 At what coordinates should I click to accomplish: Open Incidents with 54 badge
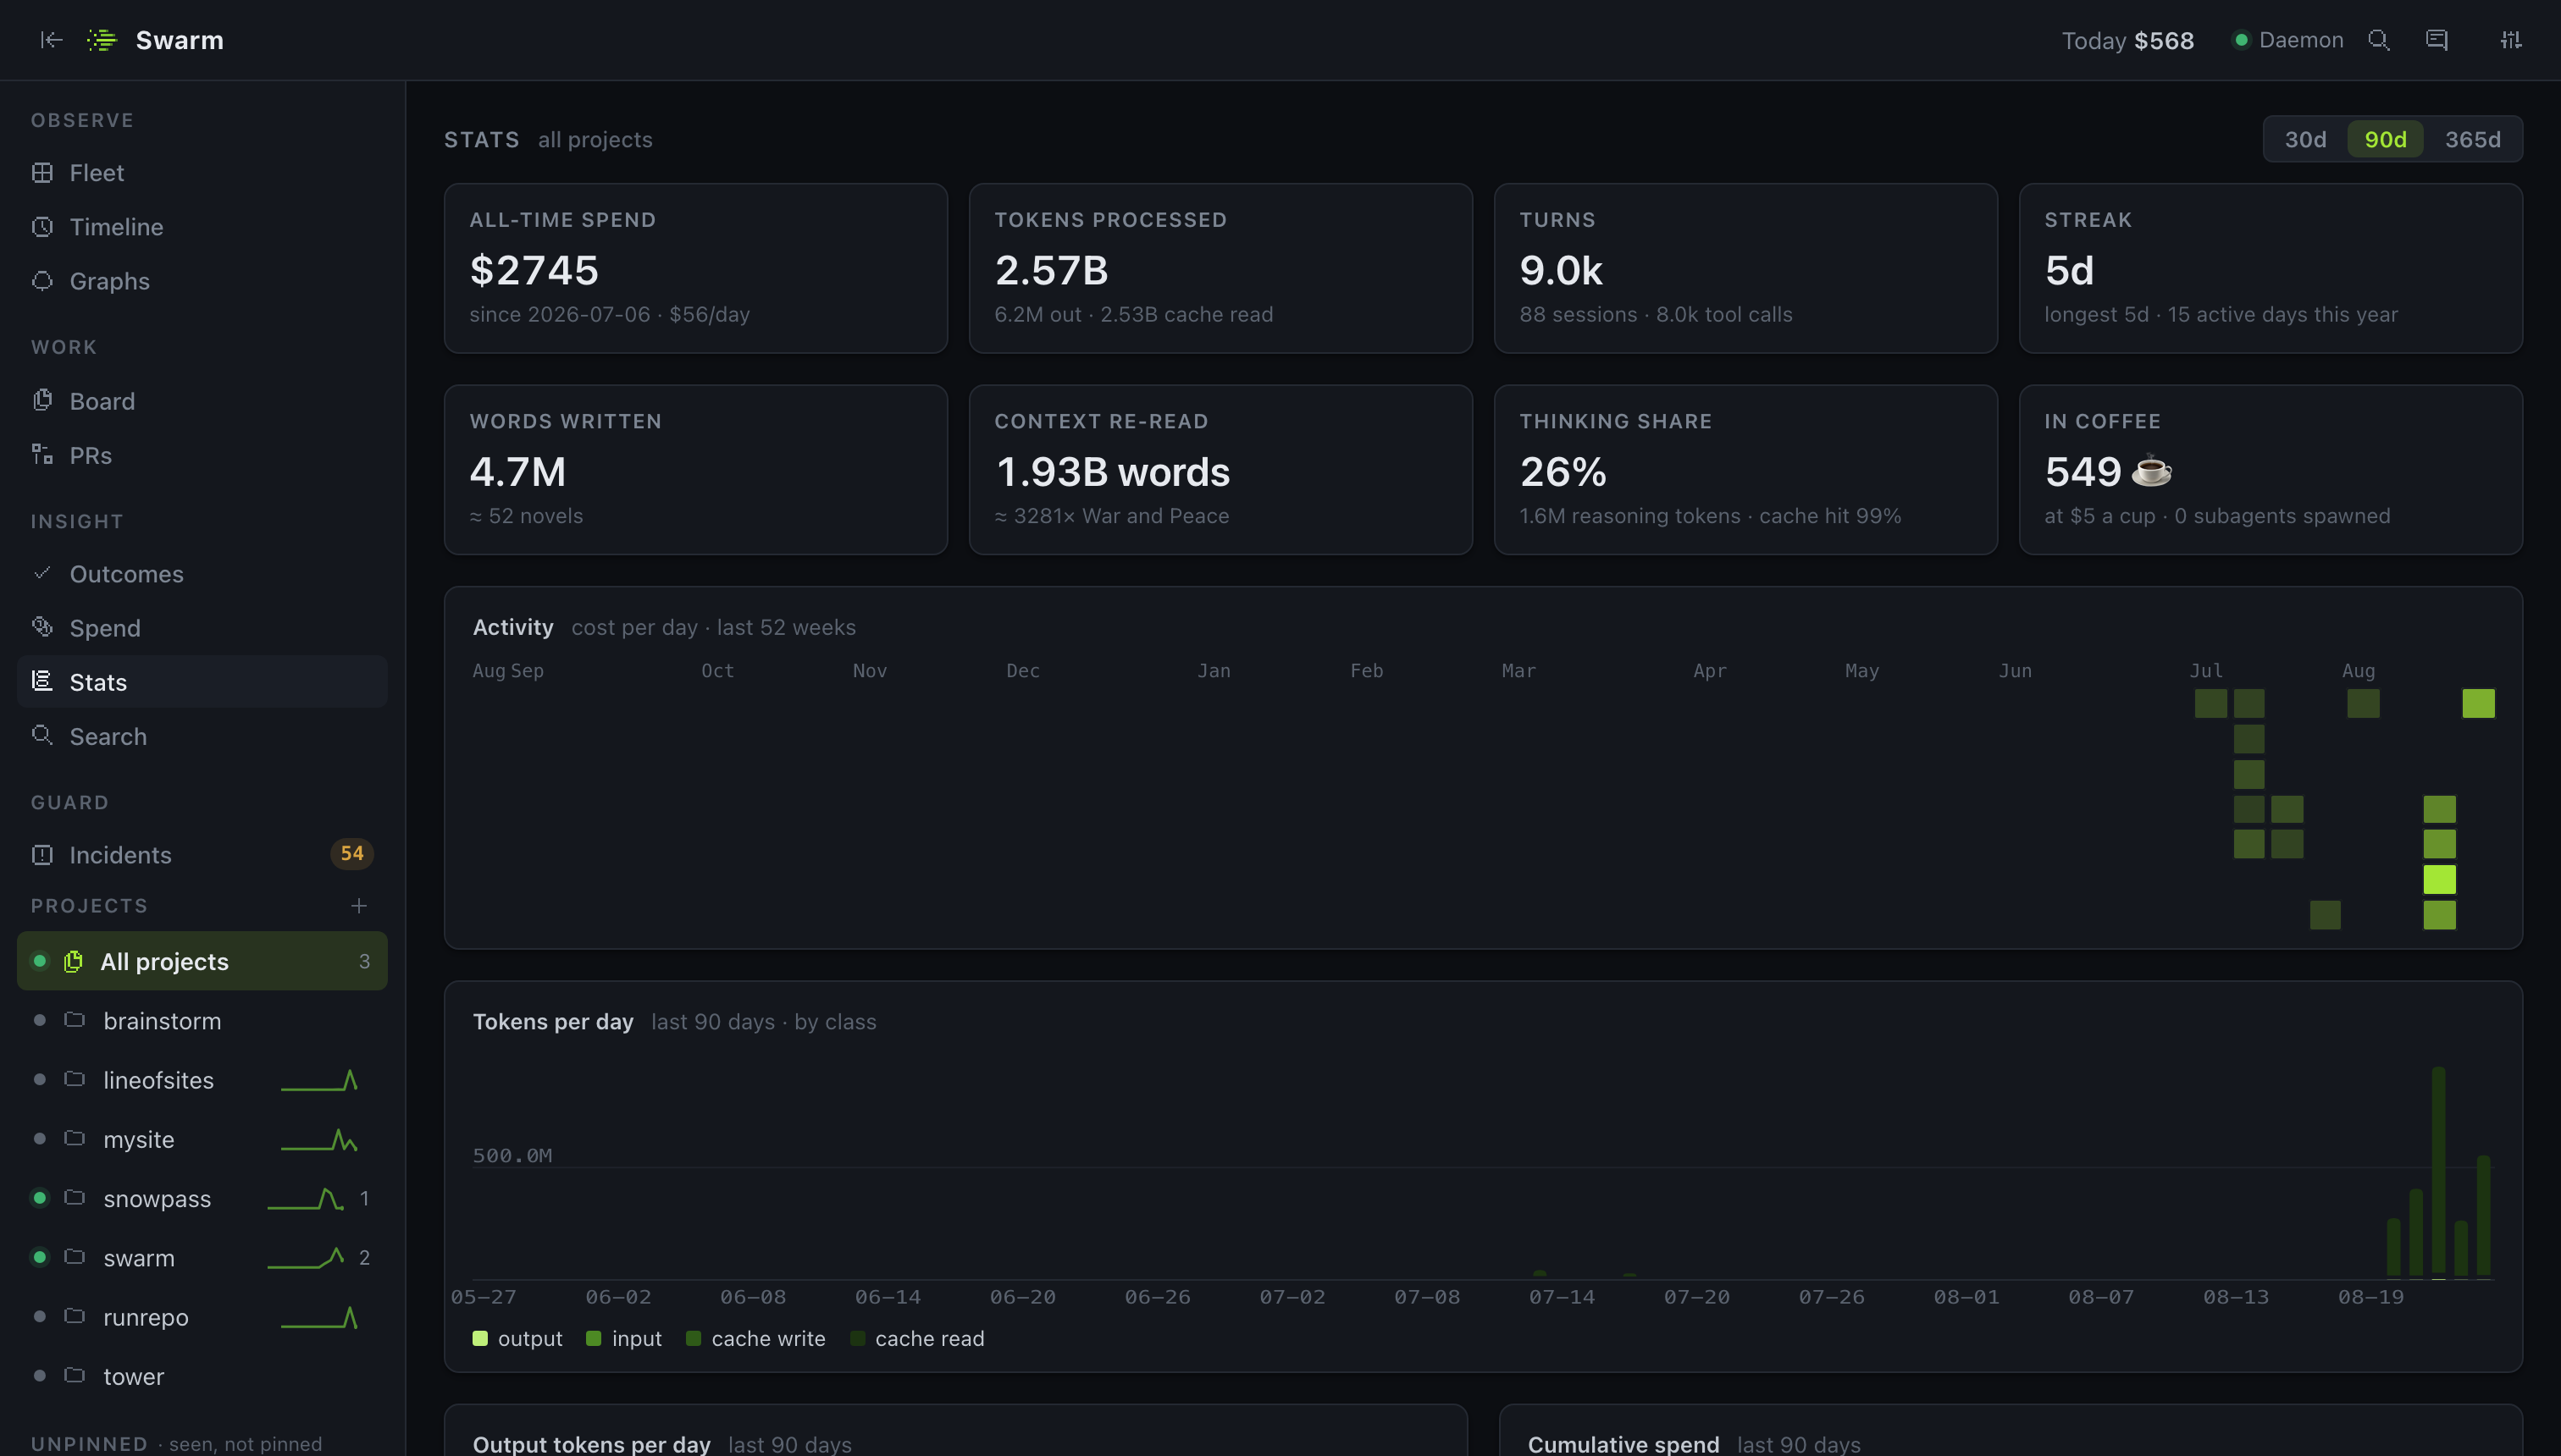[x=202, y=855]
